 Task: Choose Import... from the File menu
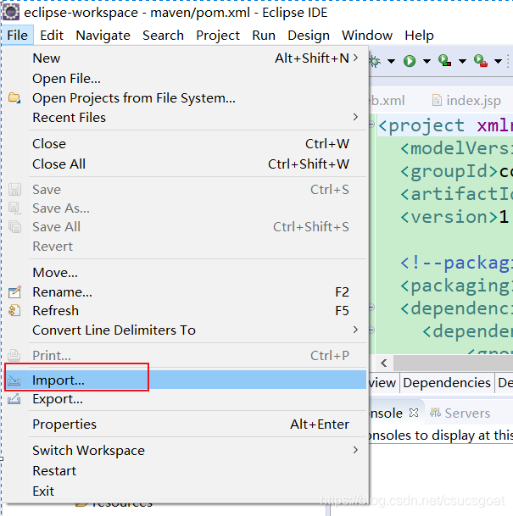click(186, 380)
